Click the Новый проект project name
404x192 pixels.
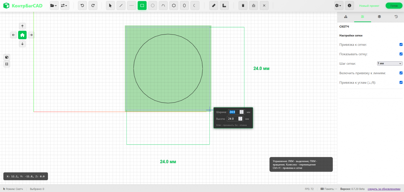pos(369,6)
